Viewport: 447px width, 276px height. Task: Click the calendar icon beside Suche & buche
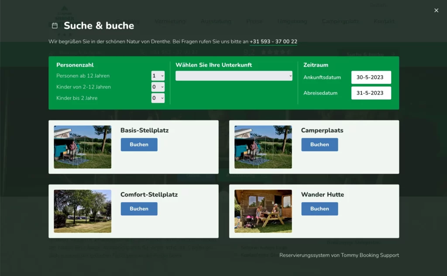55,26
